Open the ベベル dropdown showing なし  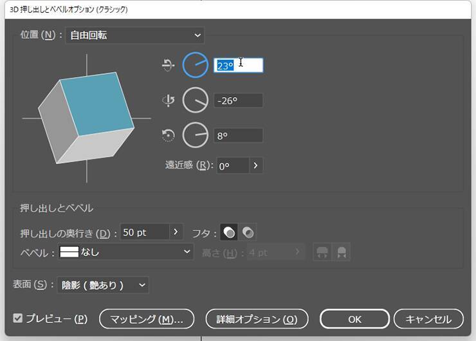125,252
